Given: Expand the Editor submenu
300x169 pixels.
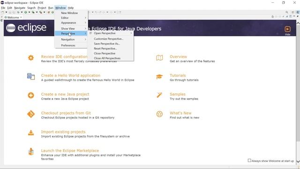Looking at the screenshot, I should pyautogui.click(x=71, y=18).
